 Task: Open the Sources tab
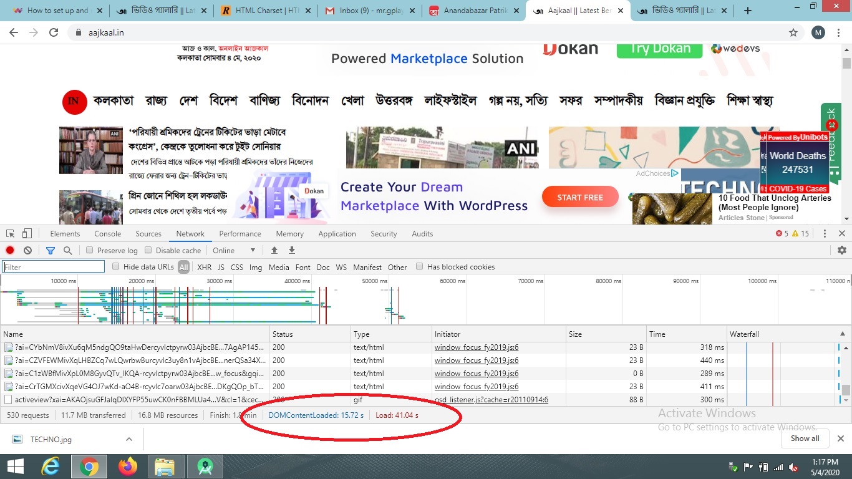tap(148, 234)
